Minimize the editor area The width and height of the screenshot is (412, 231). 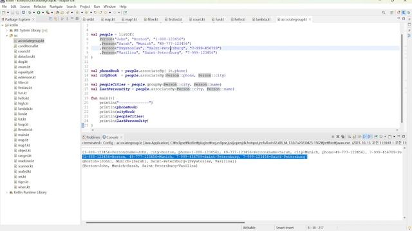coord(398,19)
